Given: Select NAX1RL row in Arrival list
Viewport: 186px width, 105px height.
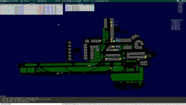Looking at the screenshot, I should click(x=80, y=9).
